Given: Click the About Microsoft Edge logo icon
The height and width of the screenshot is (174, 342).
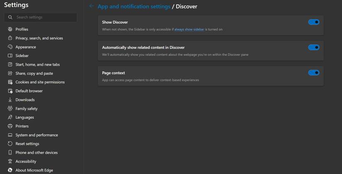Looking at the screenshot, I should click(x=10, y=170).
